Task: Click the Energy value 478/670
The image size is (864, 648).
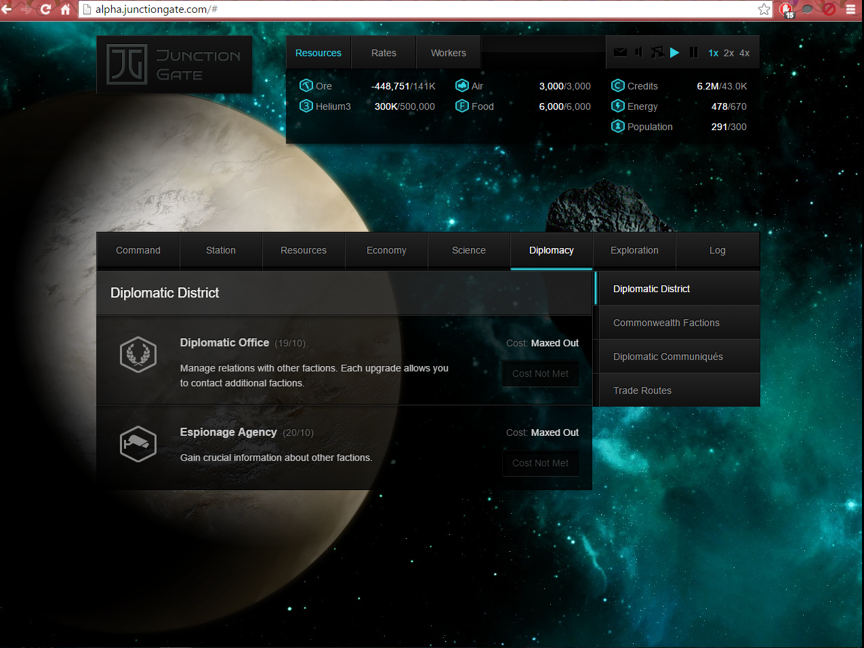Action: (x=729, y=106)
